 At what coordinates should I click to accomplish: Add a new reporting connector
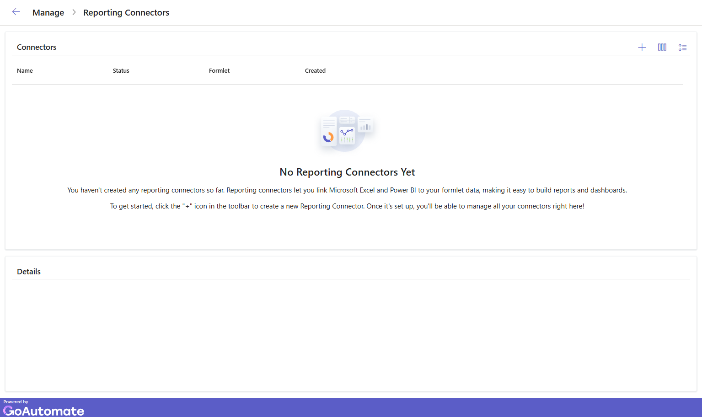click(642, 48)
